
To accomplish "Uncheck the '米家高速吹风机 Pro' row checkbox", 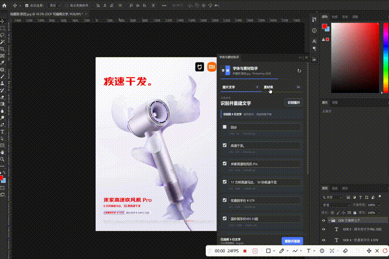I will tap(225, 163).
